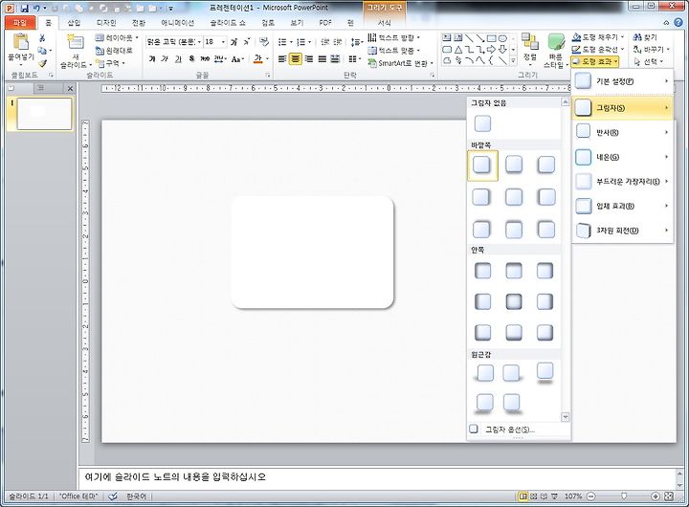Increase the font size
689x507 pixels.
pos(234,42)
